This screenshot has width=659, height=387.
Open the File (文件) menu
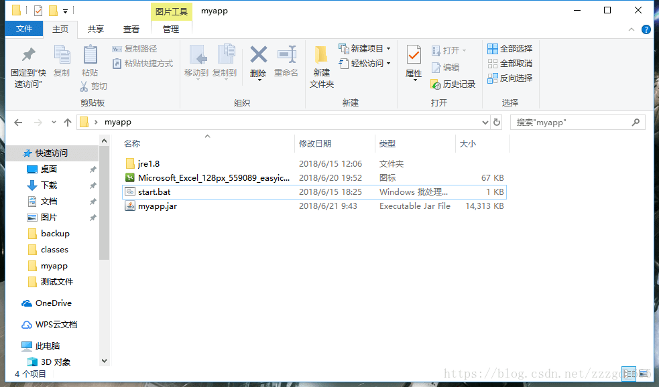(24, 29)
